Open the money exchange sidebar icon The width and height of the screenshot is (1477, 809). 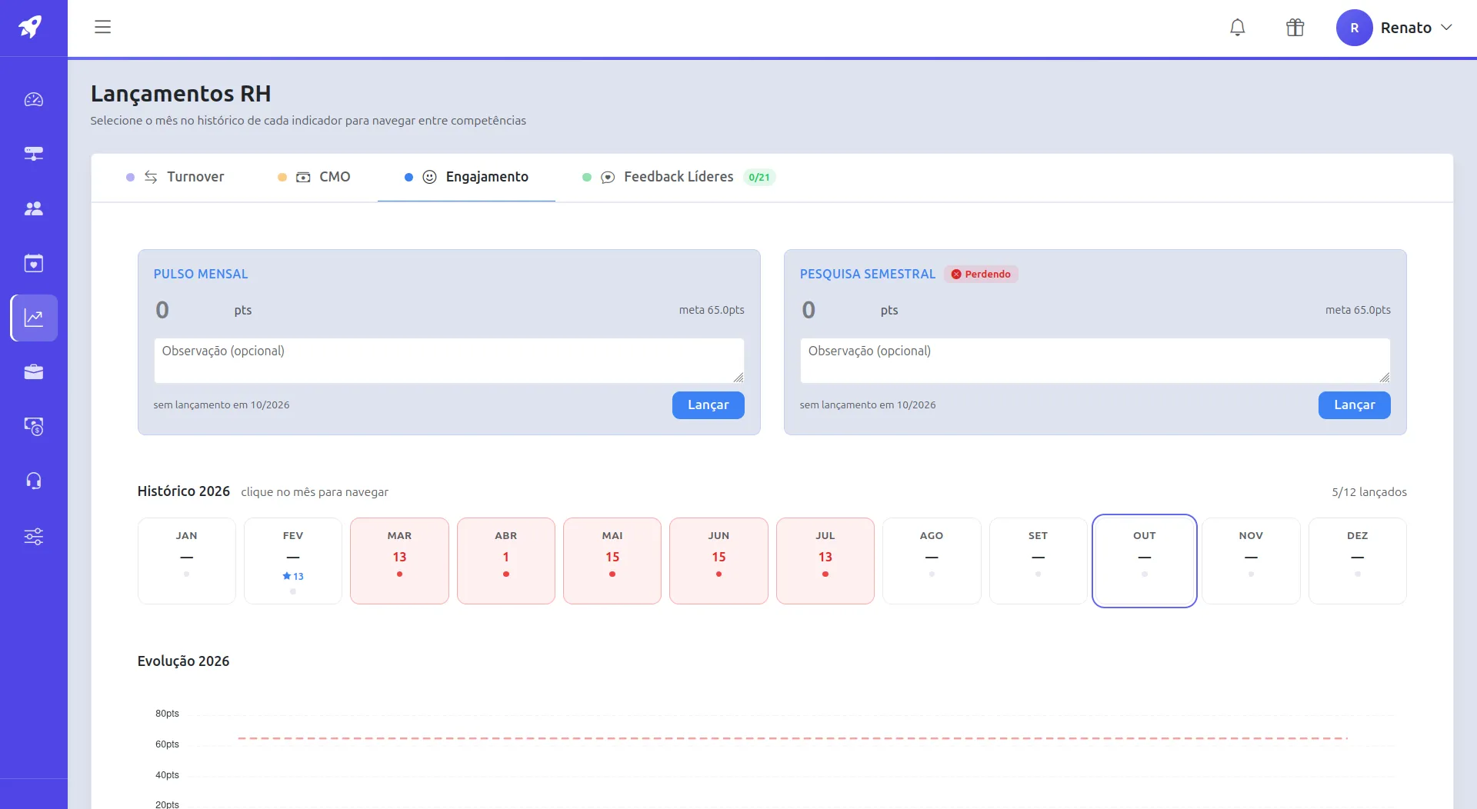click(34, 427)
